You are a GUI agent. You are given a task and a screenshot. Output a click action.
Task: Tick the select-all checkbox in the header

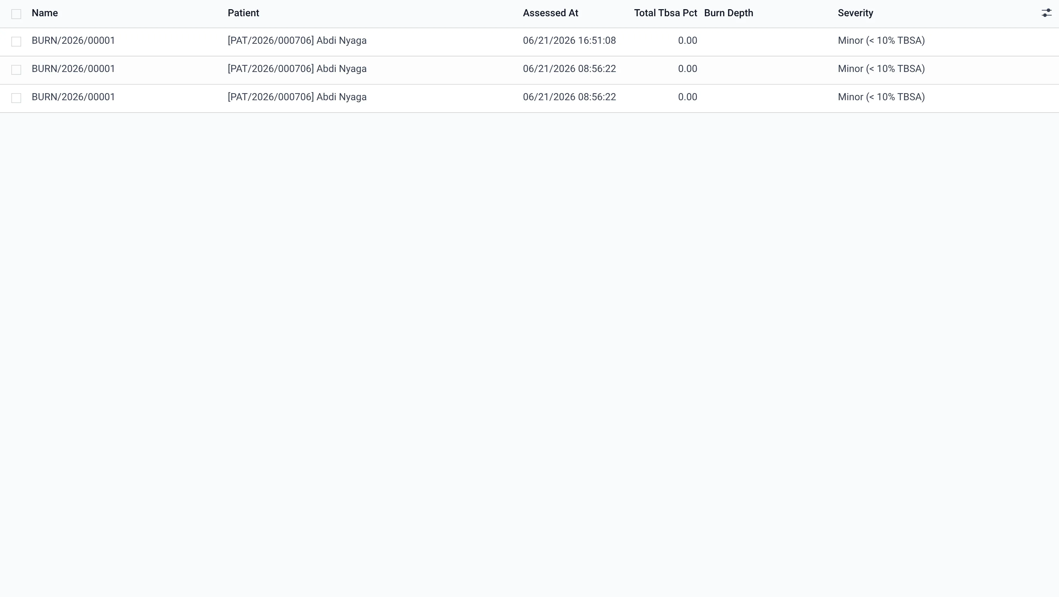click(x=16, y=14)
